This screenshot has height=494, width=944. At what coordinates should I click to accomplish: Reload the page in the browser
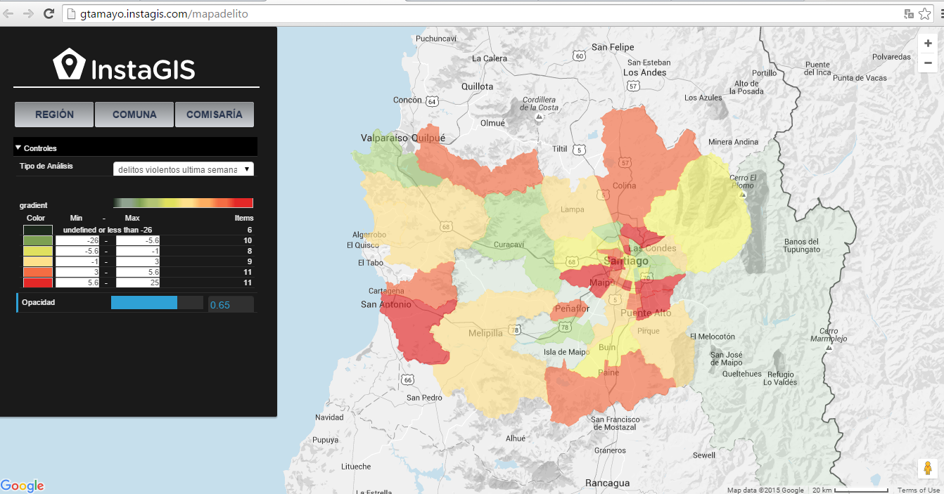49,14
